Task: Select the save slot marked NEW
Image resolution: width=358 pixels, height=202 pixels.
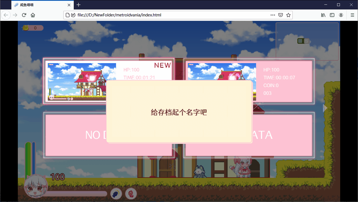Action: pyautogui.click(x=109, y=81)
